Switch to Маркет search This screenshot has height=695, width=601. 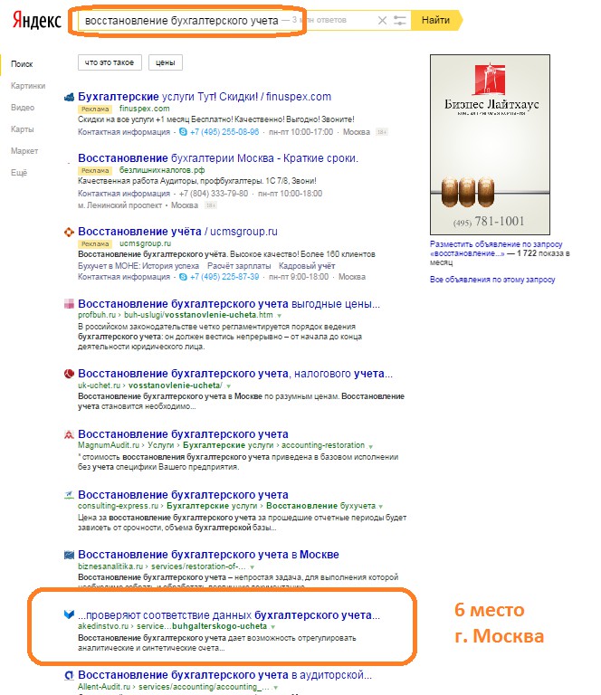click(24, 151)
